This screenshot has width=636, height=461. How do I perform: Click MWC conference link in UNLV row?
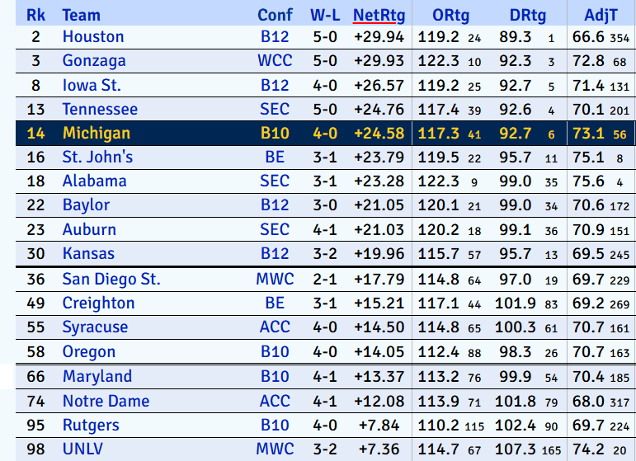click(275, 449)
